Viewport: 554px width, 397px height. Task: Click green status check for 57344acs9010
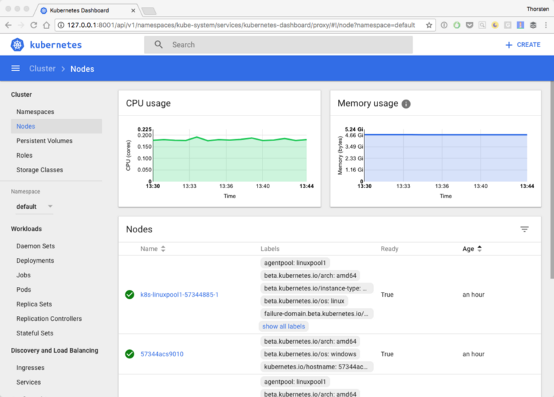(129, 353)
